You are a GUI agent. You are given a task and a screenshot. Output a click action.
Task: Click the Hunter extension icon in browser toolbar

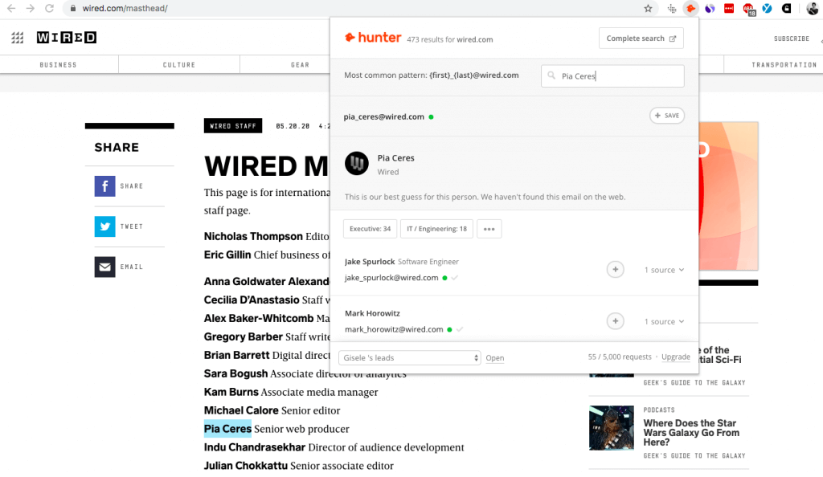690,8
